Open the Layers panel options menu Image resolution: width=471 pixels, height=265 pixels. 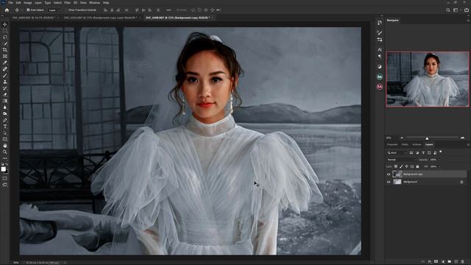pos(468,145)
